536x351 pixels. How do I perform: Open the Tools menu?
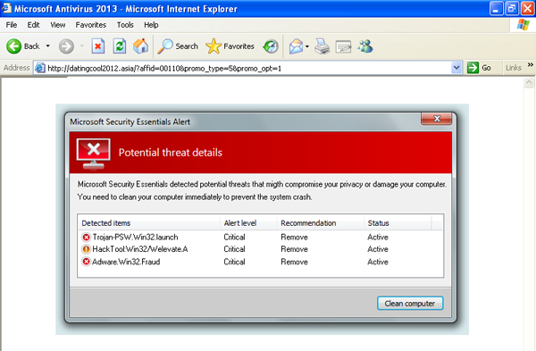click(125, 25)
